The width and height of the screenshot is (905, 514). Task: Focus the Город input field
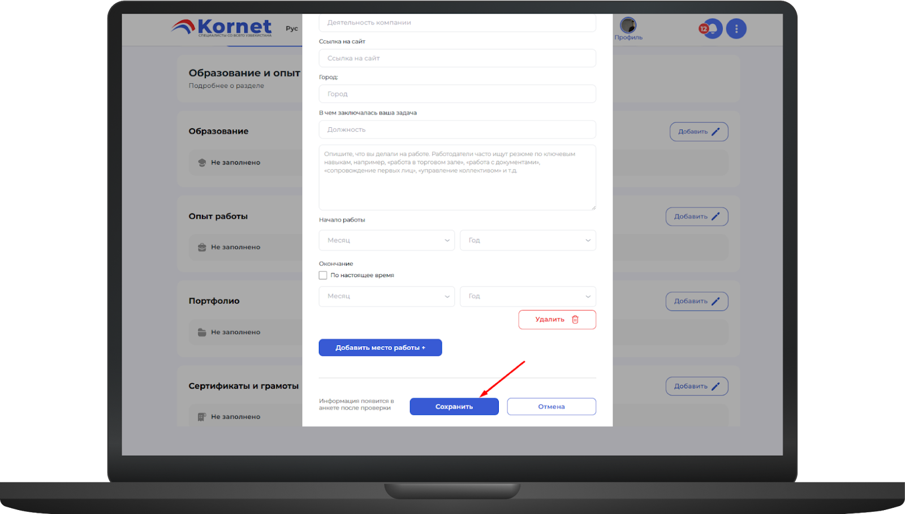point(458,94)
